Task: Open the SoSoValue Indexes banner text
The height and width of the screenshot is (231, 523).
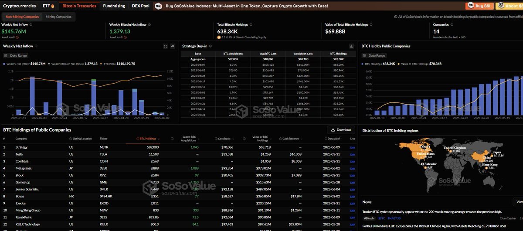Action: pos(247,6)
